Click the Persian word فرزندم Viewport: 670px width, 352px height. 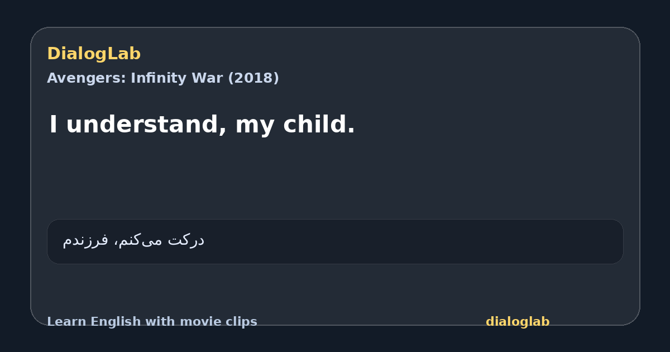pos(85,240)
